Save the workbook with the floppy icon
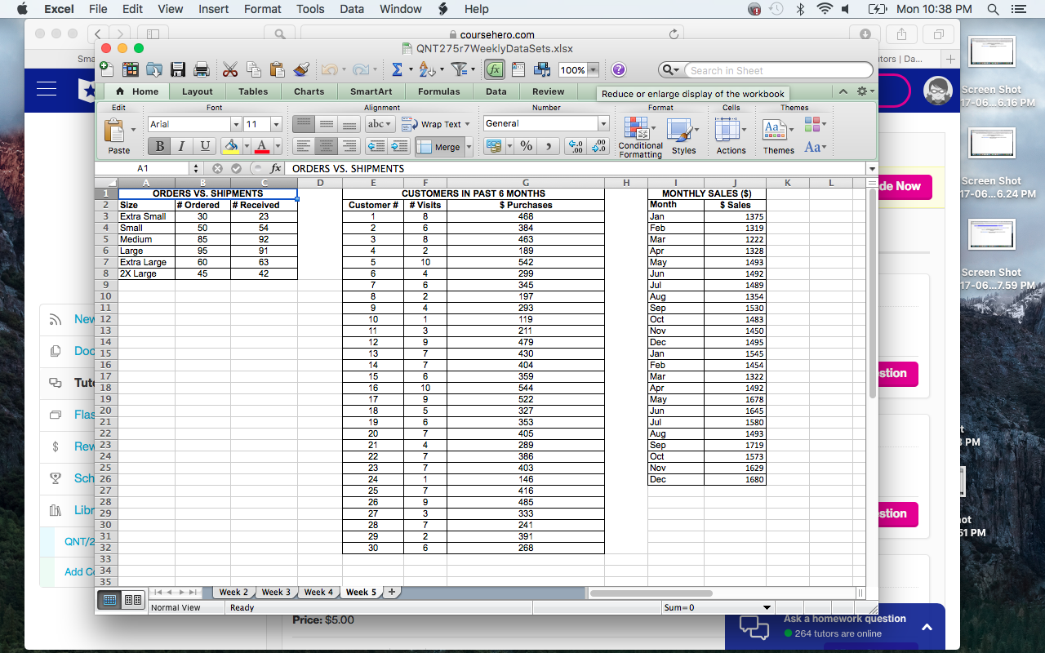This screenshot has height=653, width=1045. click(177, 70)
